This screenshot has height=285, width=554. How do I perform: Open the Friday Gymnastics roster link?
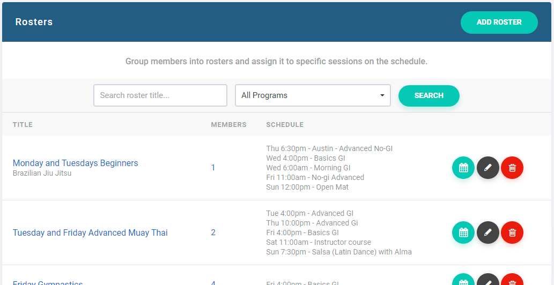click(x=48, y=282)
